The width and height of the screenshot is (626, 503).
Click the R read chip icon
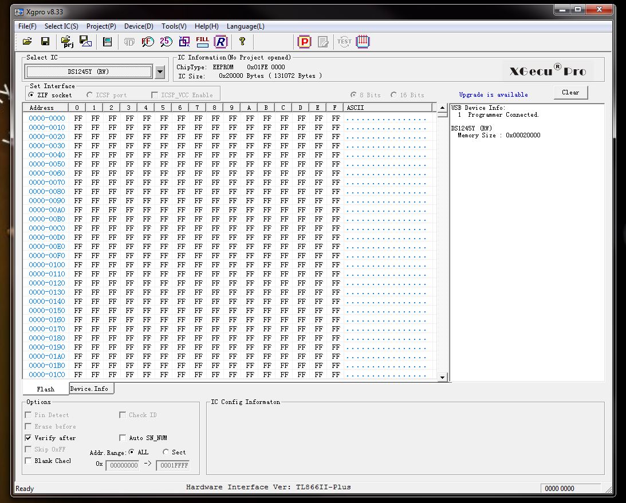coord(221,41)
